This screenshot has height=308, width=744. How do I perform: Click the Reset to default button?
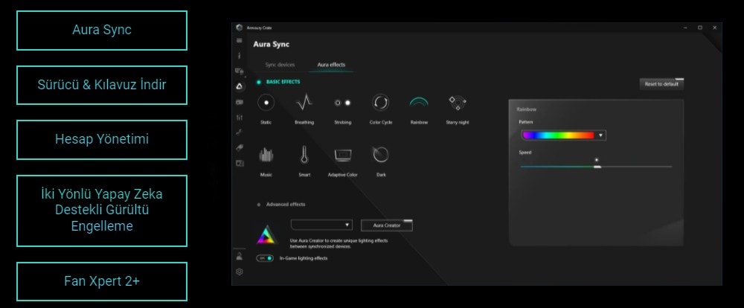click(x=661, y=84)
